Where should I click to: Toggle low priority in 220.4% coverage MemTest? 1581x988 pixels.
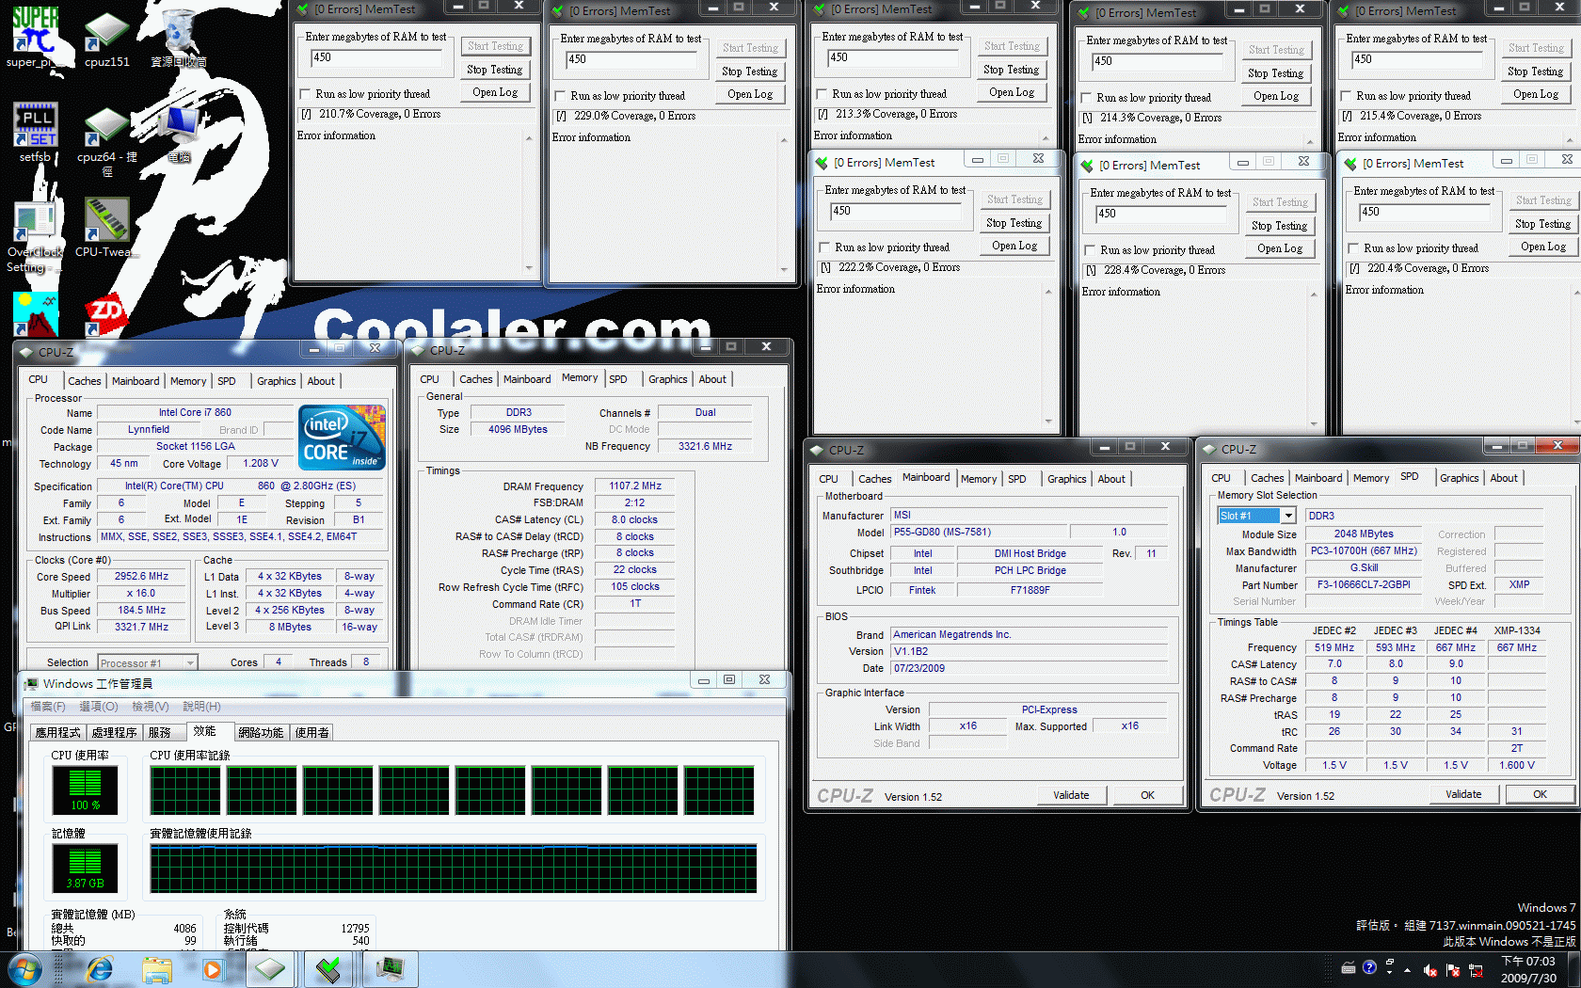click(1353, 248)
